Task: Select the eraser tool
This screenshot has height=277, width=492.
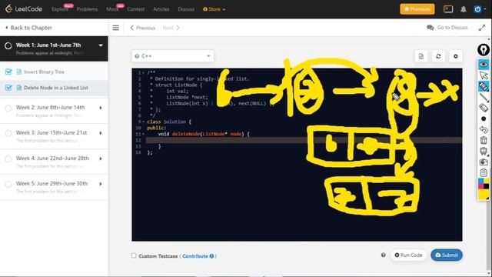Action: tap(484, 108)
